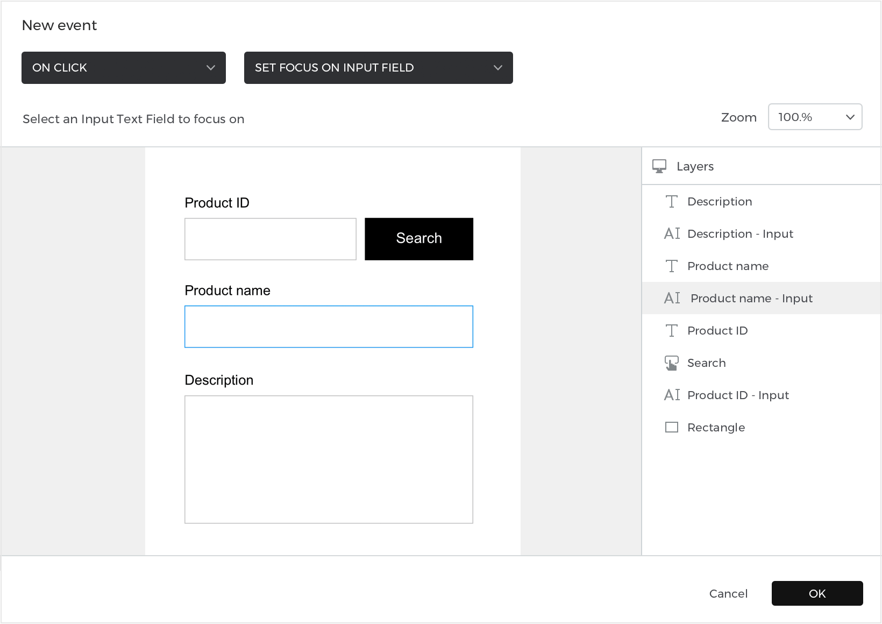The width and height of the screenshot is (882, 624).
Task: Click the AI icon beside Product ID - Input
Action: pos(672,395)
